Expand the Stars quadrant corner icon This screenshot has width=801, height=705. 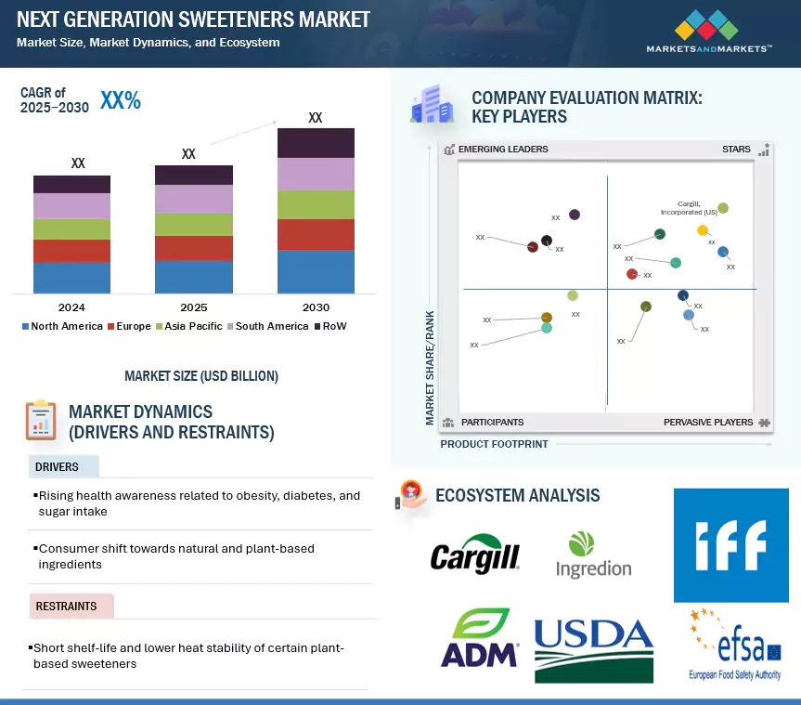(765, 149)
